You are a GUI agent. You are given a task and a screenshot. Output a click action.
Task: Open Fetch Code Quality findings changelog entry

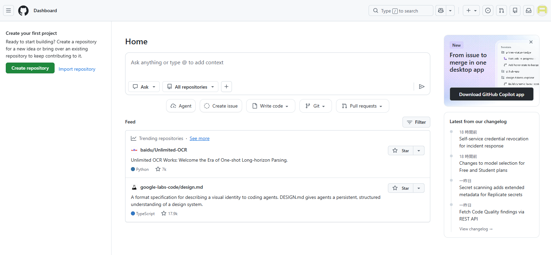point(492,215)
